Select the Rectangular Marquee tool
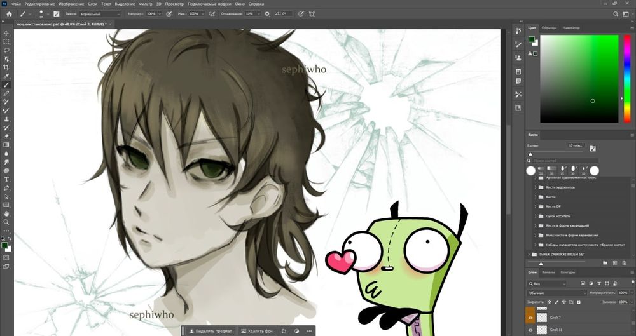This screenshot has height=336, width=636. click(x=6, y=42)
